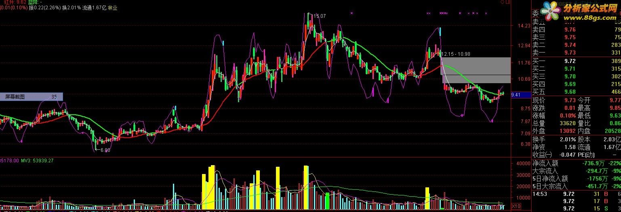Click the 总量 total volume 33620
This screenshot has height=212, width=621.
click(567, 123)
